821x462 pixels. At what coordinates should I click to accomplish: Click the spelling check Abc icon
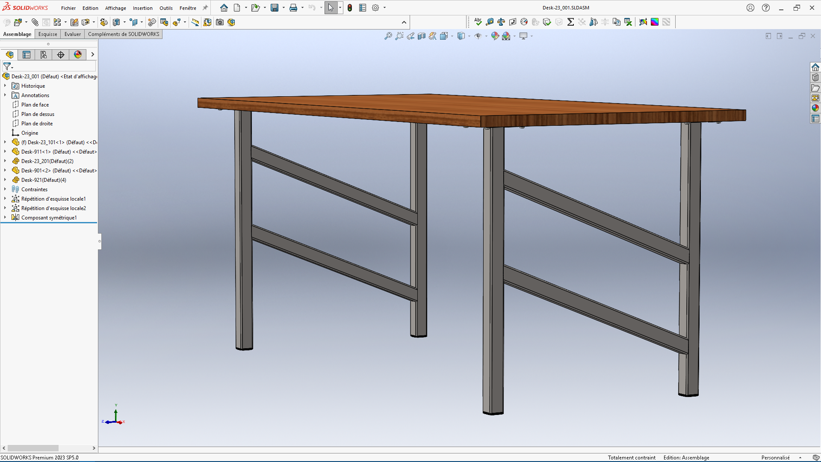pos(478,22)
